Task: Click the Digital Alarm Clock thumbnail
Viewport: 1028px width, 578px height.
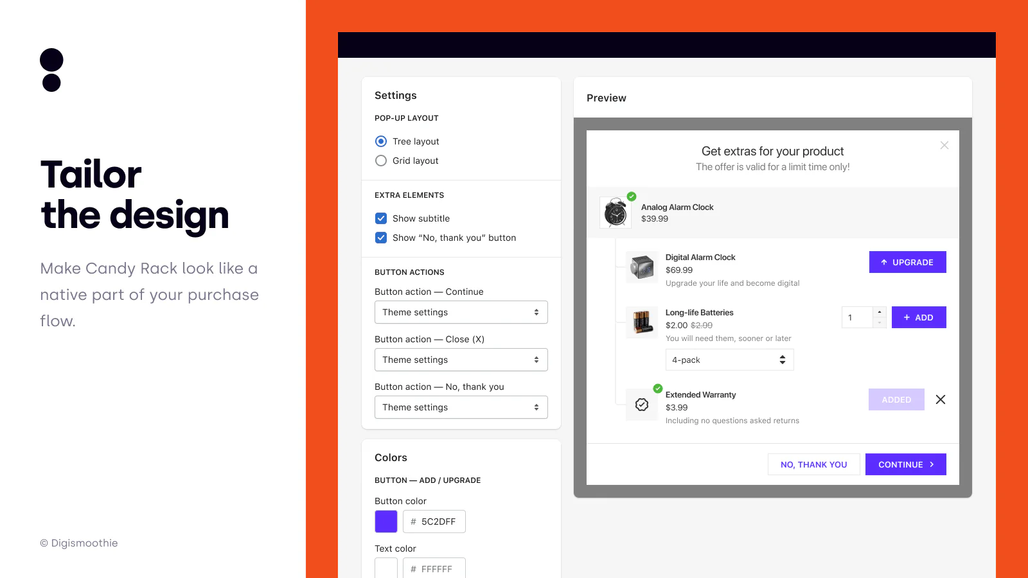Action: (642, 267)
